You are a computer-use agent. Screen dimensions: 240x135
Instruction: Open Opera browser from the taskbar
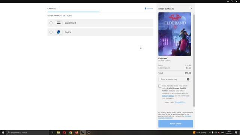click(x=64, y=132)
